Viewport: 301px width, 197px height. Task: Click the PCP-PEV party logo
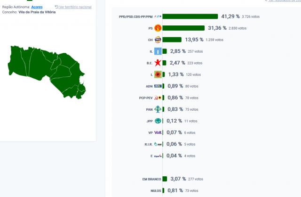[x=158, y=98]
